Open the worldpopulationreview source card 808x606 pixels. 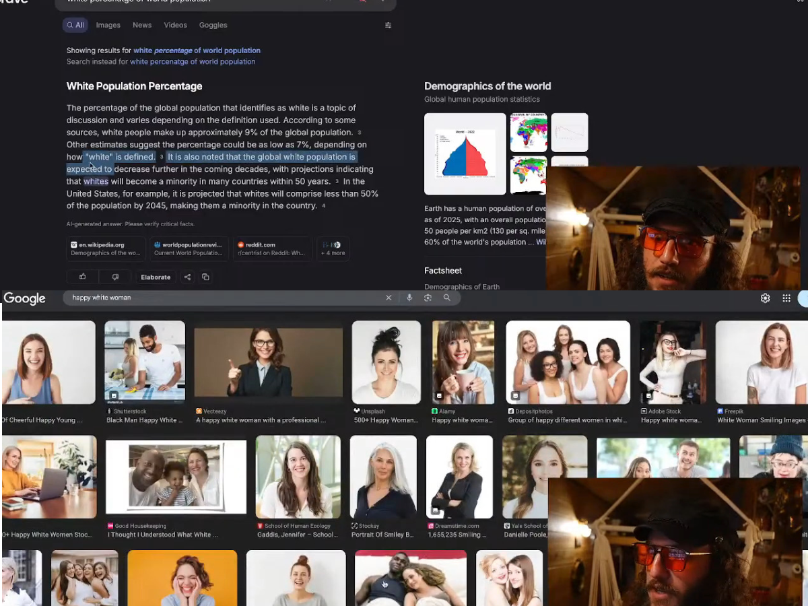pos(189,248)
